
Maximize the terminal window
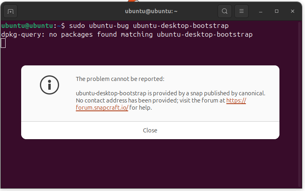(277, 11)
